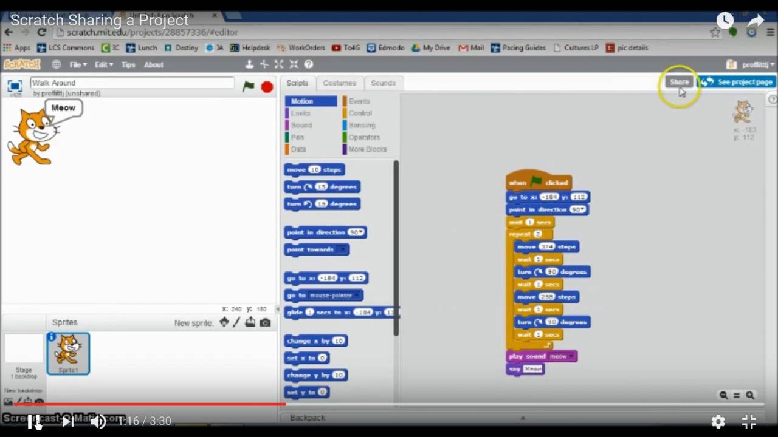Open the language globe menu
Viewport: 778px width, 437px height.
coord(56,64)
